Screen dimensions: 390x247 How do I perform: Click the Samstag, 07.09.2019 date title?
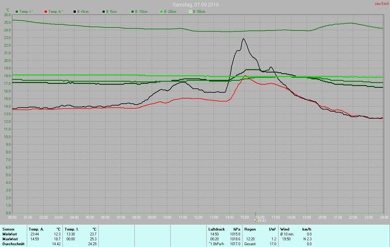pyautogui.click(x=195, y=5)
